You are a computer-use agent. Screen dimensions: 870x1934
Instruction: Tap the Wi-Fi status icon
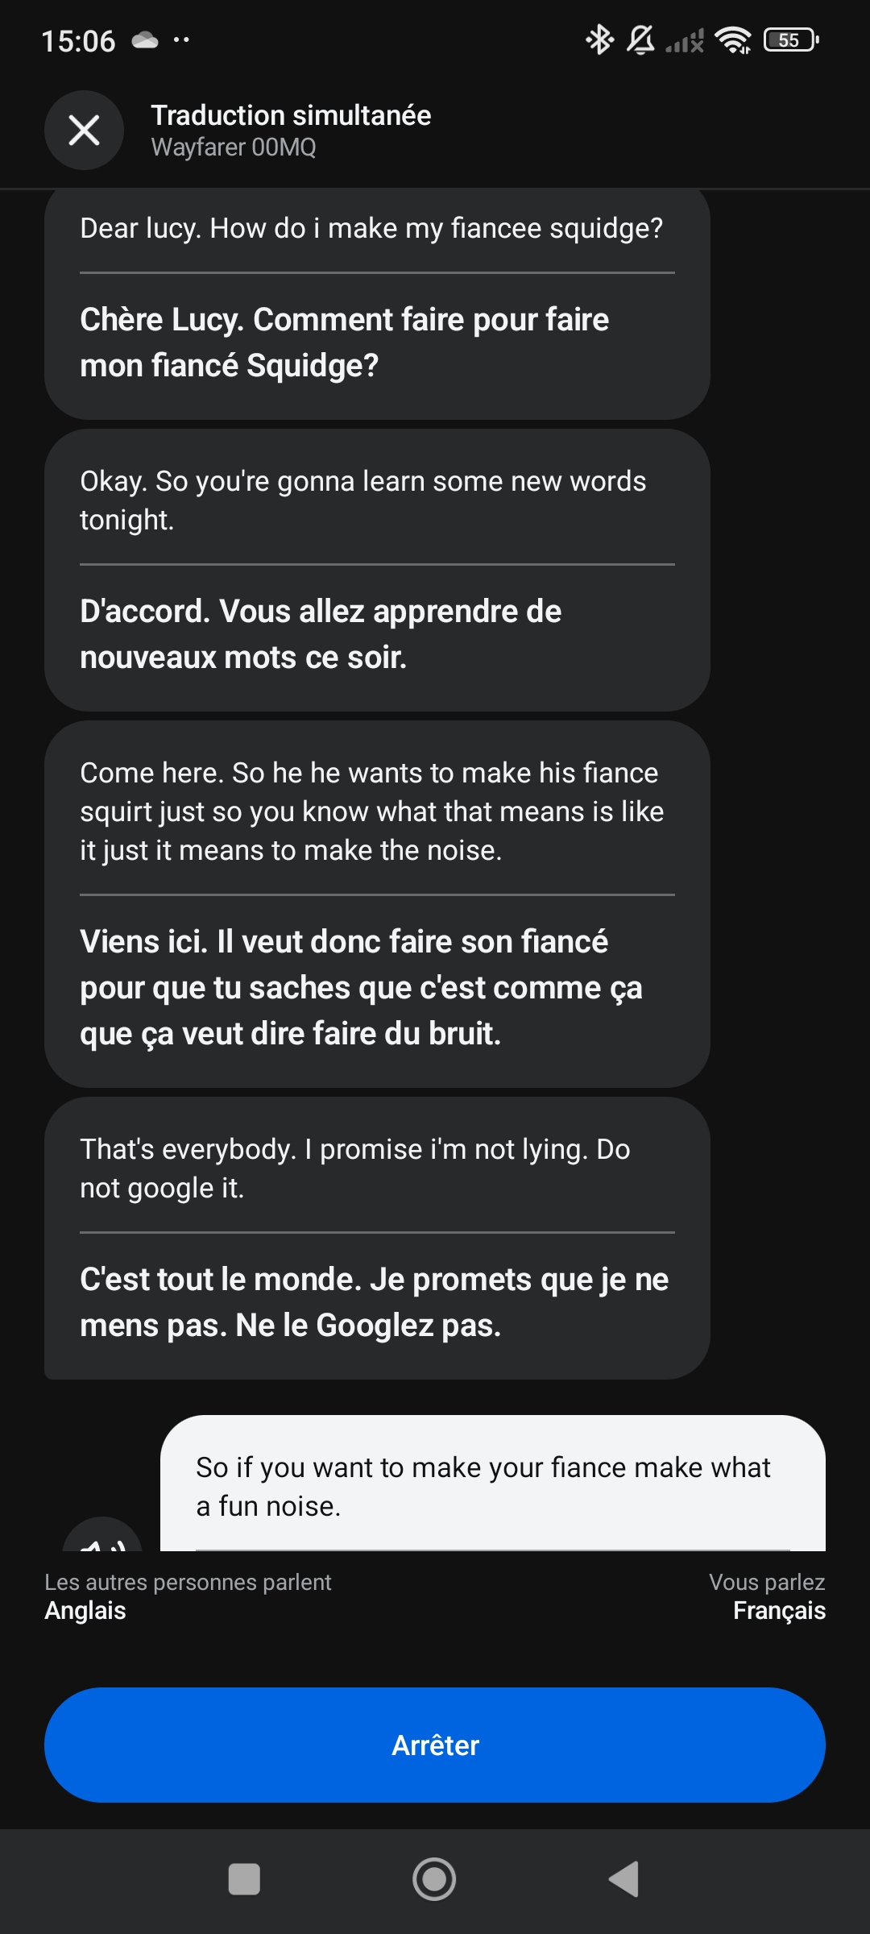point(733,39)
